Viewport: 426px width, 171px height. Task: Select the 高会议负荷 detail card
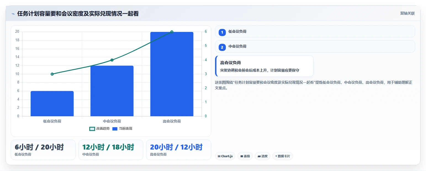pos(264,66)
